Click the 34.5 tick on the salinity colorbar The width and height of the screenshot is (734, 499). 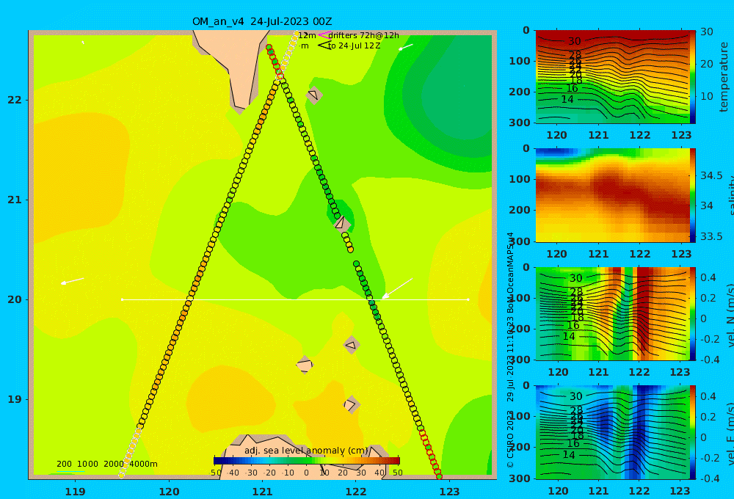pyautogui.click(x=711, y=176)
